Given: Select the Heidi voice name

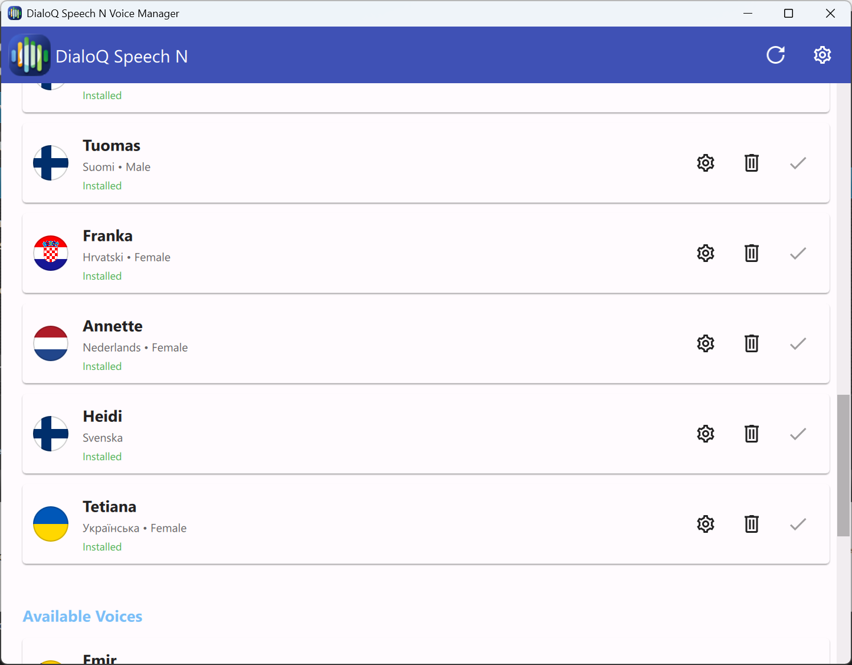Looking at the screenshot, I should click(x=103, y=417).
